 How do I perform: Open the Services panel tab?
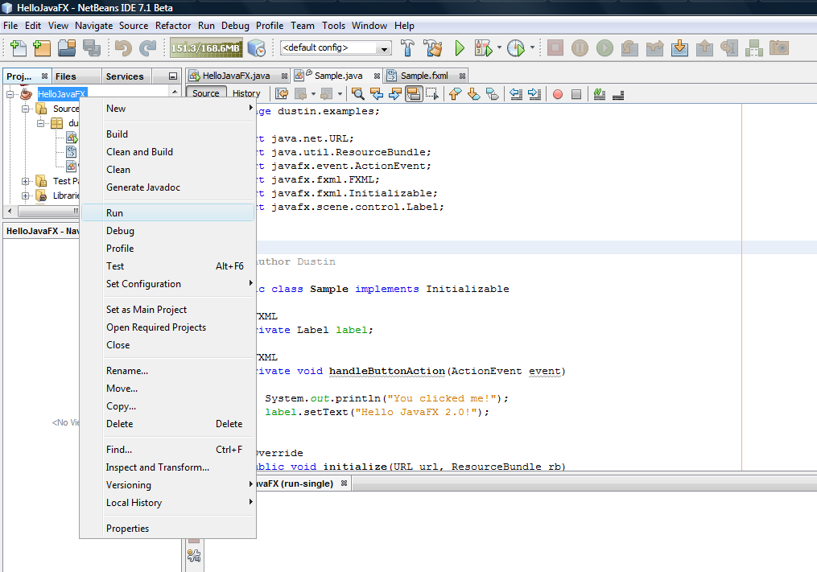(125, 76)
